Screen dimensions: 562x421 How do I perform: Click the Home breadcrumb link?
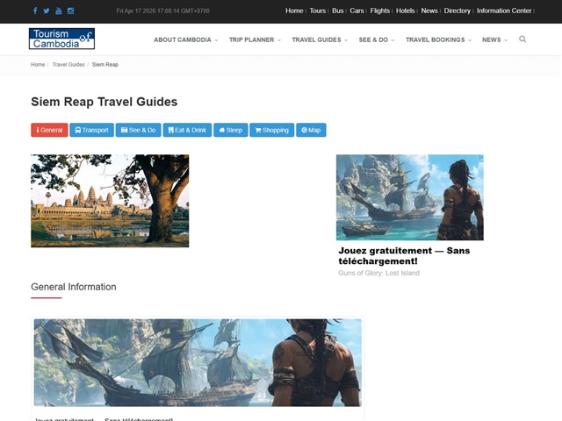coord(38,64)
